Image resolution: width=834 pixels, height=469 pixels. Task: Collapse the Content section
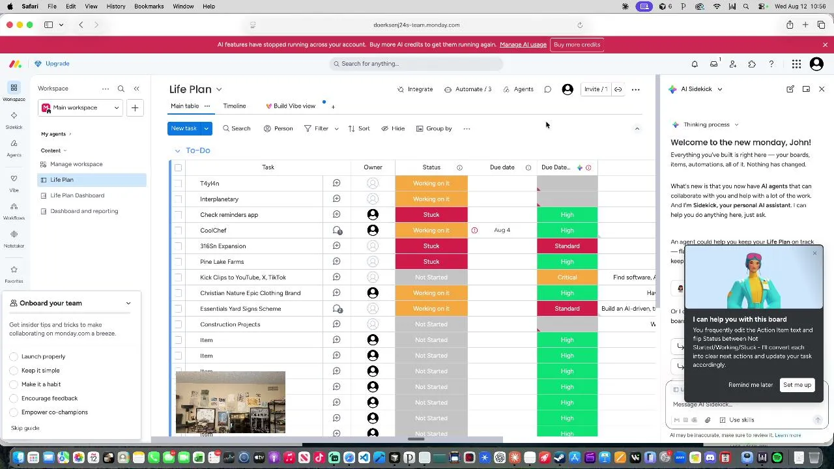point(65,150)
